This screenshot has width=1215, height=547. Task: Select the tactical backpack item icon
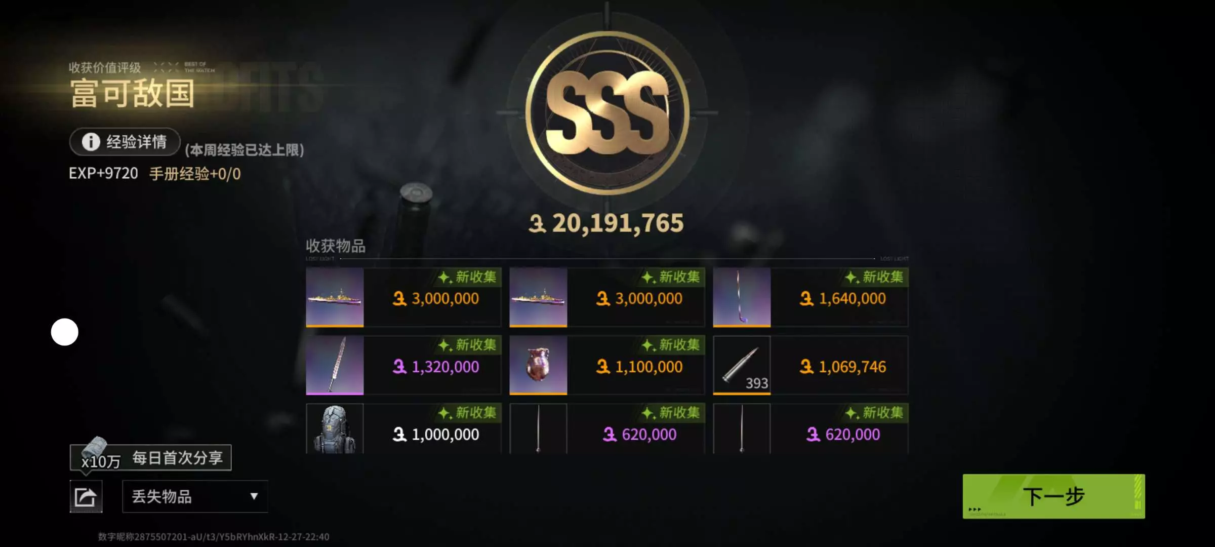(335, 428)
